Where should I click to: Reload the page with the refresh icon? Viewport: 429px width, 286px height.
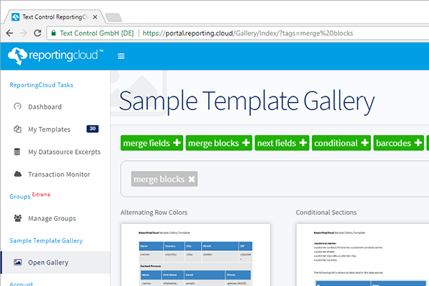pos(37,33)
